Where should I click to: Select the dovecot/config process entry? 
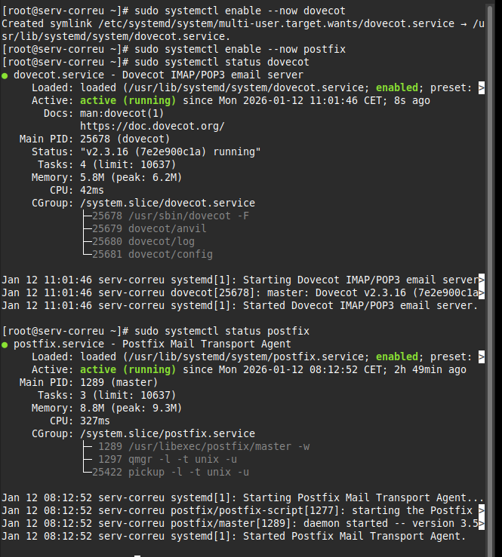153,254
